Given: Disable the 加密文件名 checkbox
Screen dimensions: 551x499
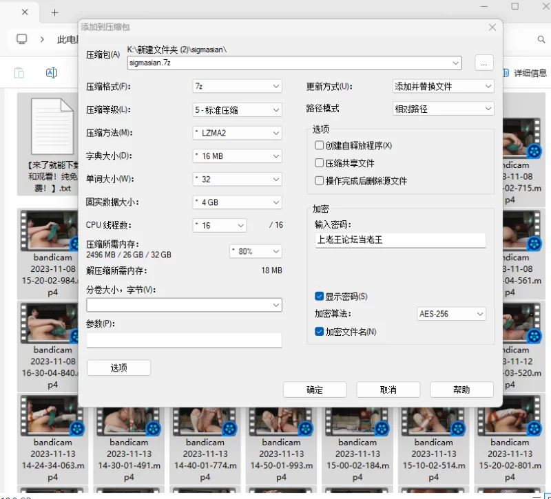Looking at the screenshot, I should pos(320,332).
